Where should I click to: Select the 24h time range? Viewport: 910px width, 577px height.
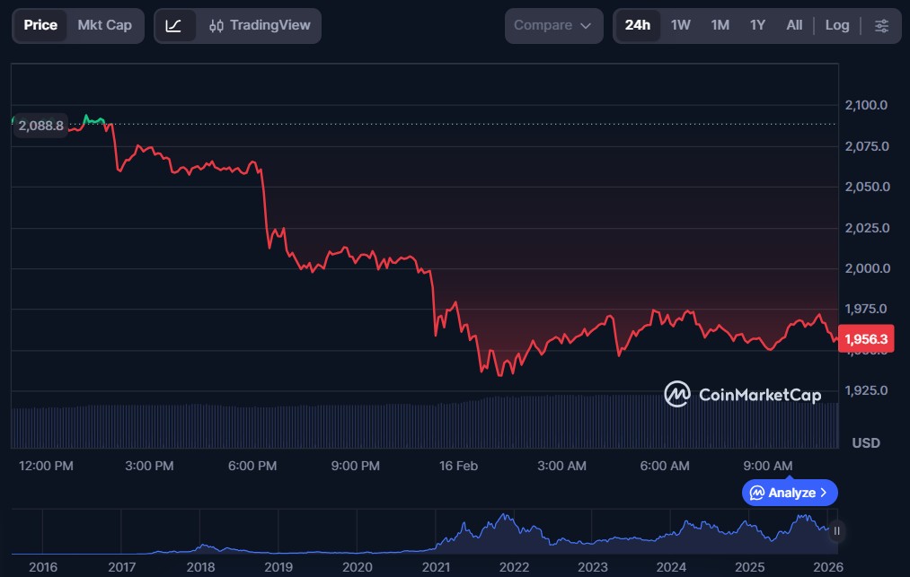637,25
